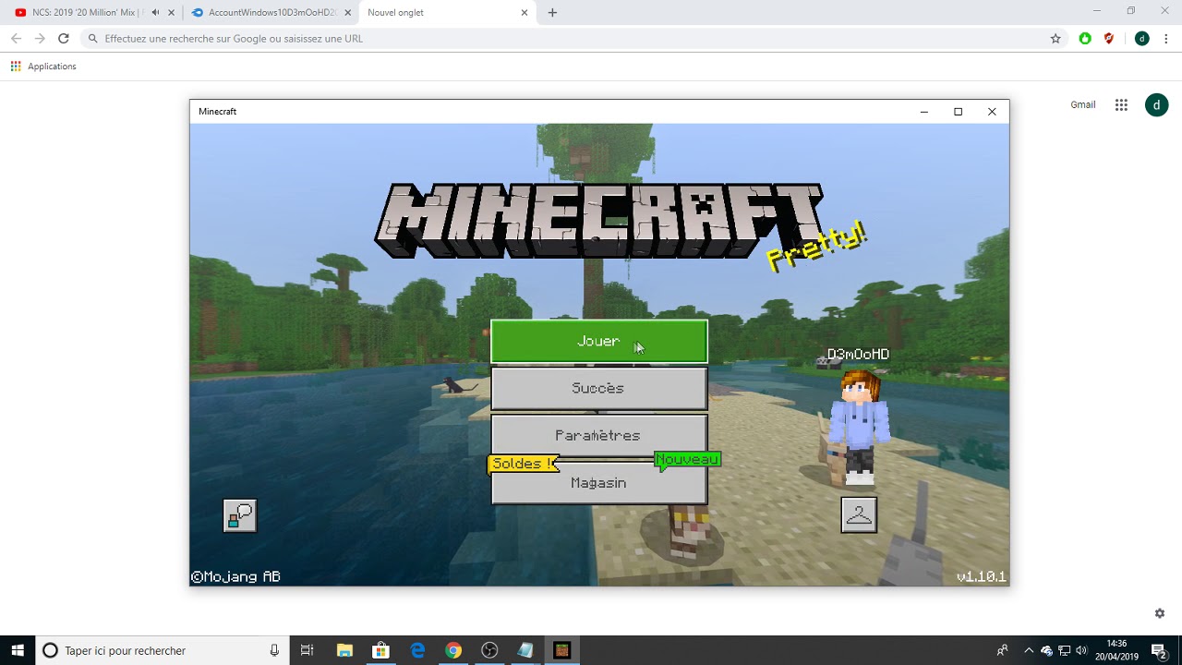Viewport: 1182px width, 665px height.
Task: Open the Windows Start menu
Action: 18,650
